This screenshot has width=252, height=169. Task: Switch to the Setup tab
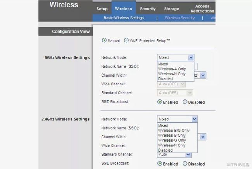click(102, 9)
